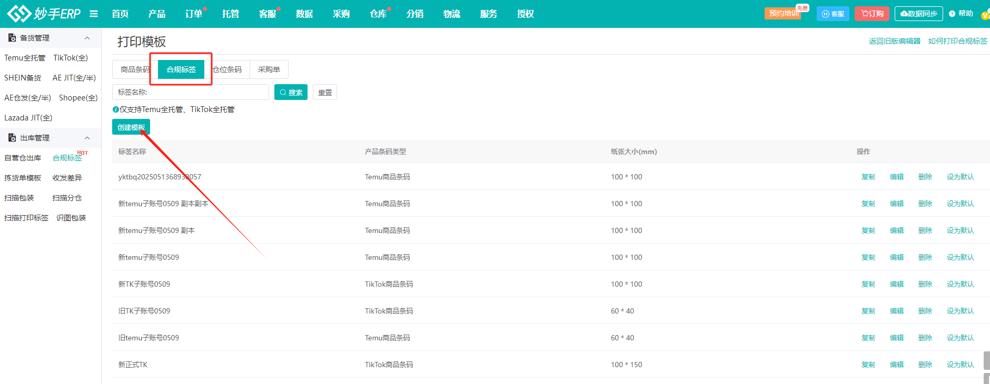
Task: Open AE JIT(全/半) in the sidebar
Action: [74, 78]
